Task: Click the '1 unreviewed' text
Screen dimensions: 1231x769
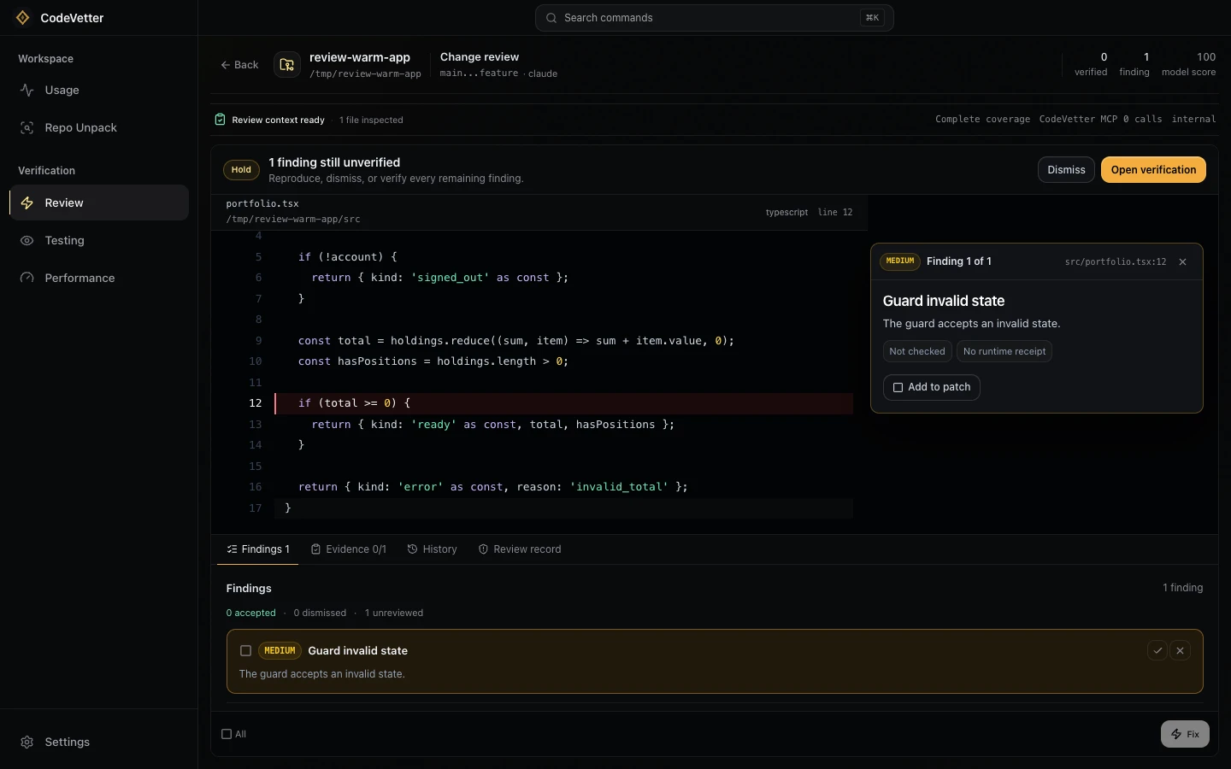Action: click(x=394, y=613)
